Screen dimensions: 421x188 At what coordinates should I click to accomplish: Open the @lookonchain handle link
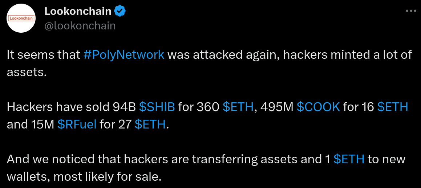[80, 26]
